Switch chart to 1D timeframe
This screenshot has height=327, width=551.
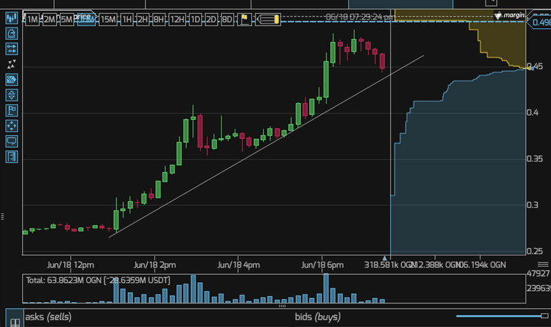(195, 19)
